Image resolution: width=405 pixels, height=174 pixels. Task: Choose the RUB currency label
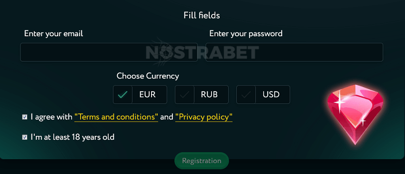pos(209,94)
